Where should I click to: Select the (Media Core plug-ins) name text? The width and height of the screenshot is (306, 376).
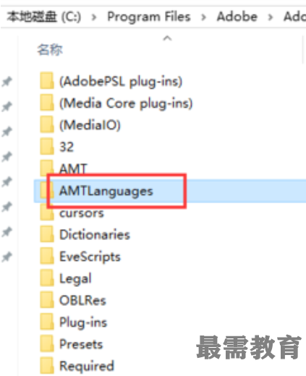pos(126,103)
